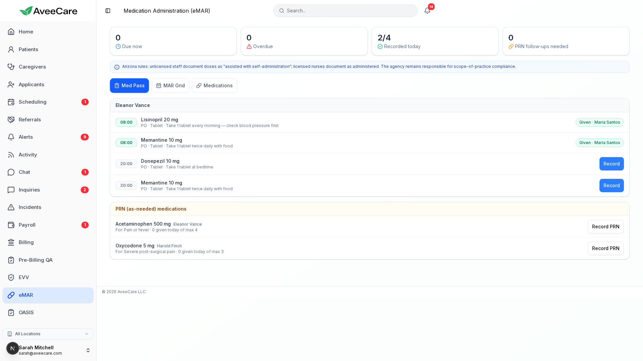
Task: Click the Referrals handshake icon
Action: 11,120
